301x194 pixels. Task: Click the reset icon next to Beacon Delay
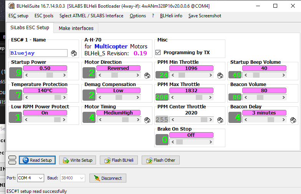(x=293, y=120)
